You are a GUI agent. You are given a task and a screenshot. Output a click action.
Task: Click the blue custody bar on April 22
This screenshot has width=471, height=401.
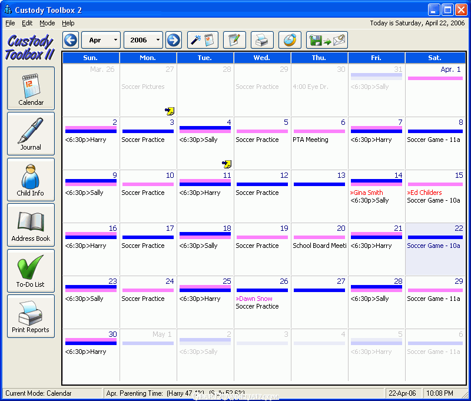(x=435, y=237)
